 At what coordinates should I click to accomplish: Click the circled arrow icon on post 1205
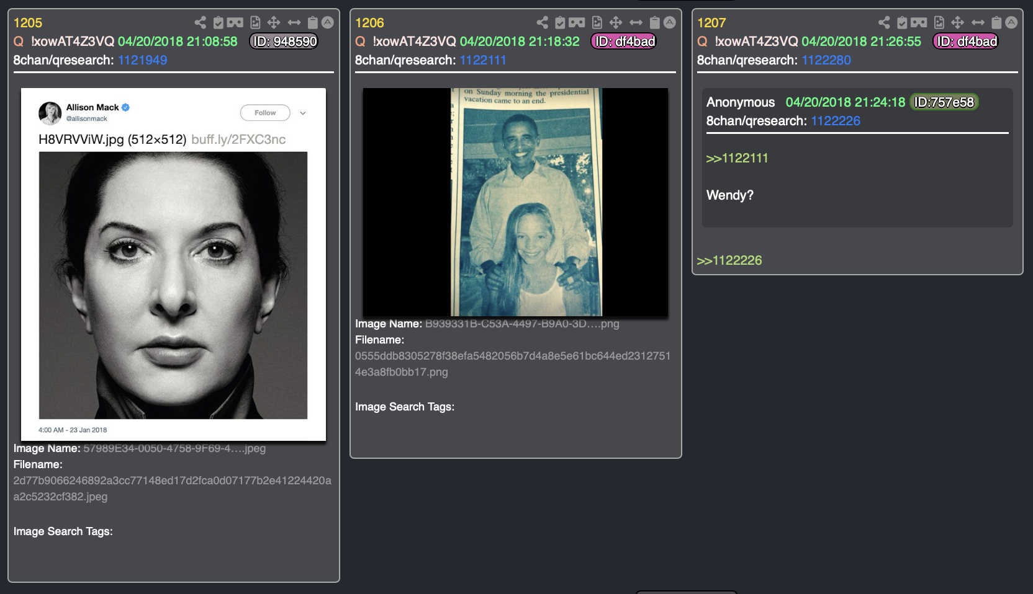point(328,23)
